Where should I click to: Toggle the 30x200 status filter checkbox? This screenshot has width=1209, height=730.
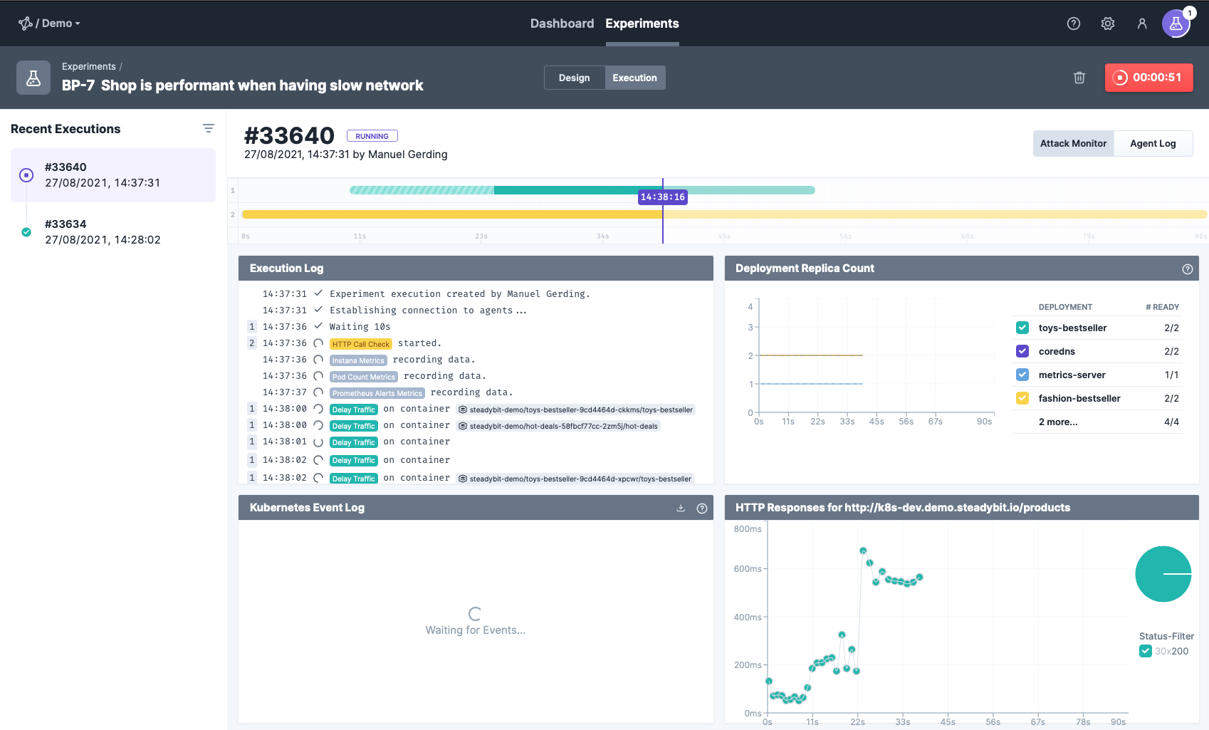pyautogui.click(x=1145, y=651)
